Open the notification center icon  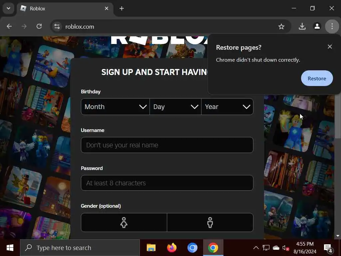click(328, 248)
